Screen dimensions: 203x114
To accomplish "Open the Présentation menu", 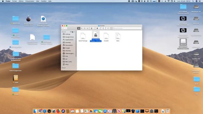I will coord(30,1).
